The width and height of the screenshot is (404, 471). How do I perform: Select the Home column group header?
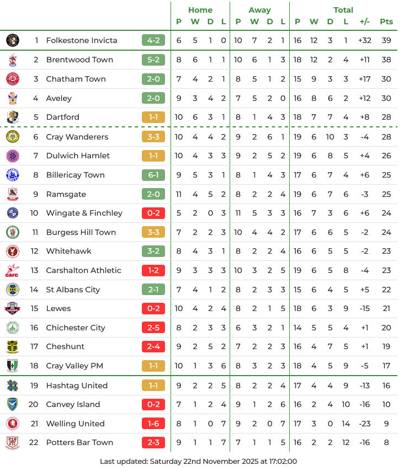pyautogui.click(x=200, y=10)
